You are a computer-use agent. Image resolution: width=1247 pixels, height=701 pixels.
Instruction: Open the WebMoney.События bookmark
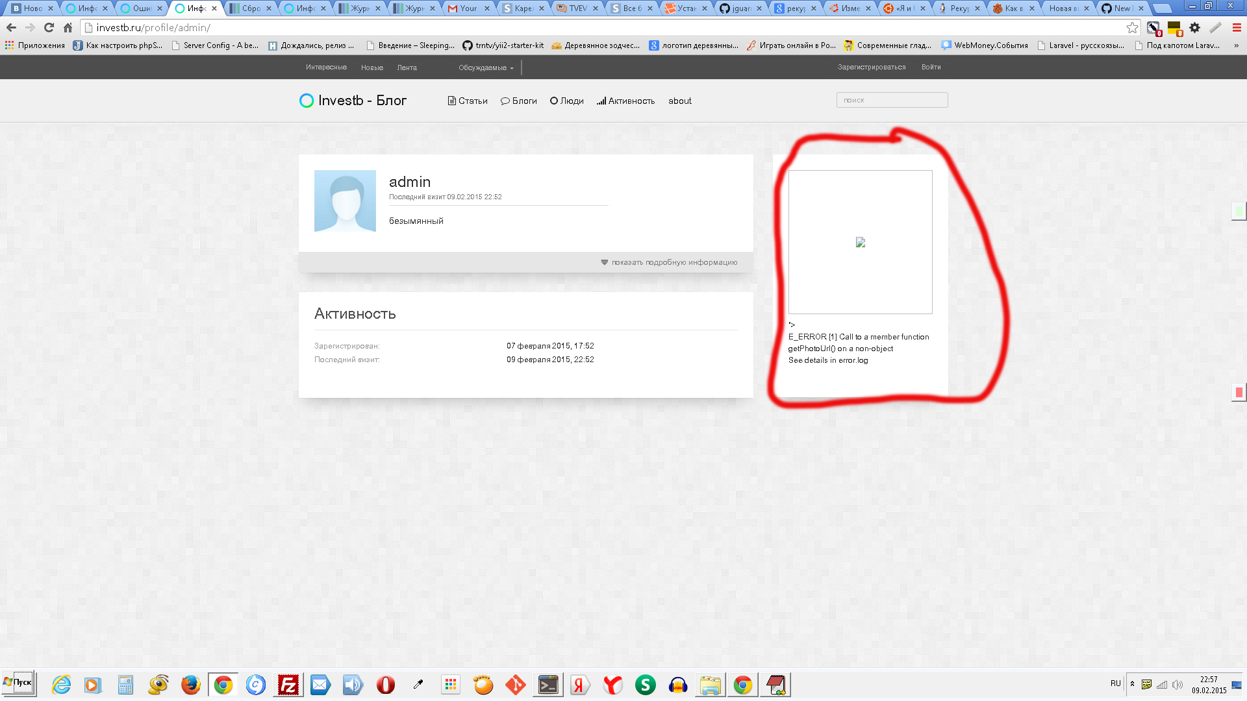[985, 45]
